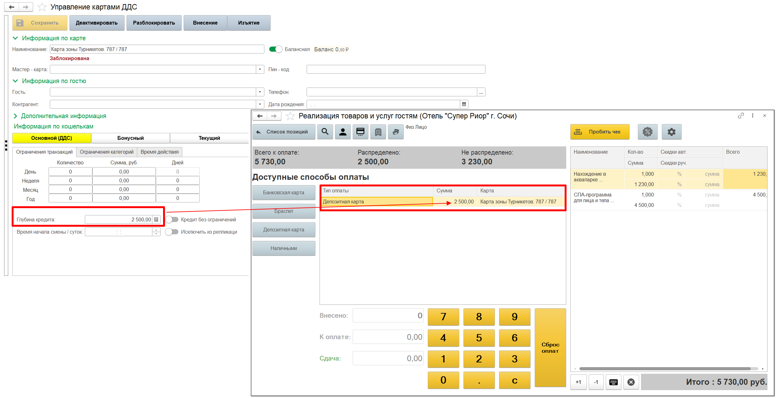The image size is (776, 398).
Task: Go forward in the Управление картами ДДС window
Action: (x=26, y=7)
